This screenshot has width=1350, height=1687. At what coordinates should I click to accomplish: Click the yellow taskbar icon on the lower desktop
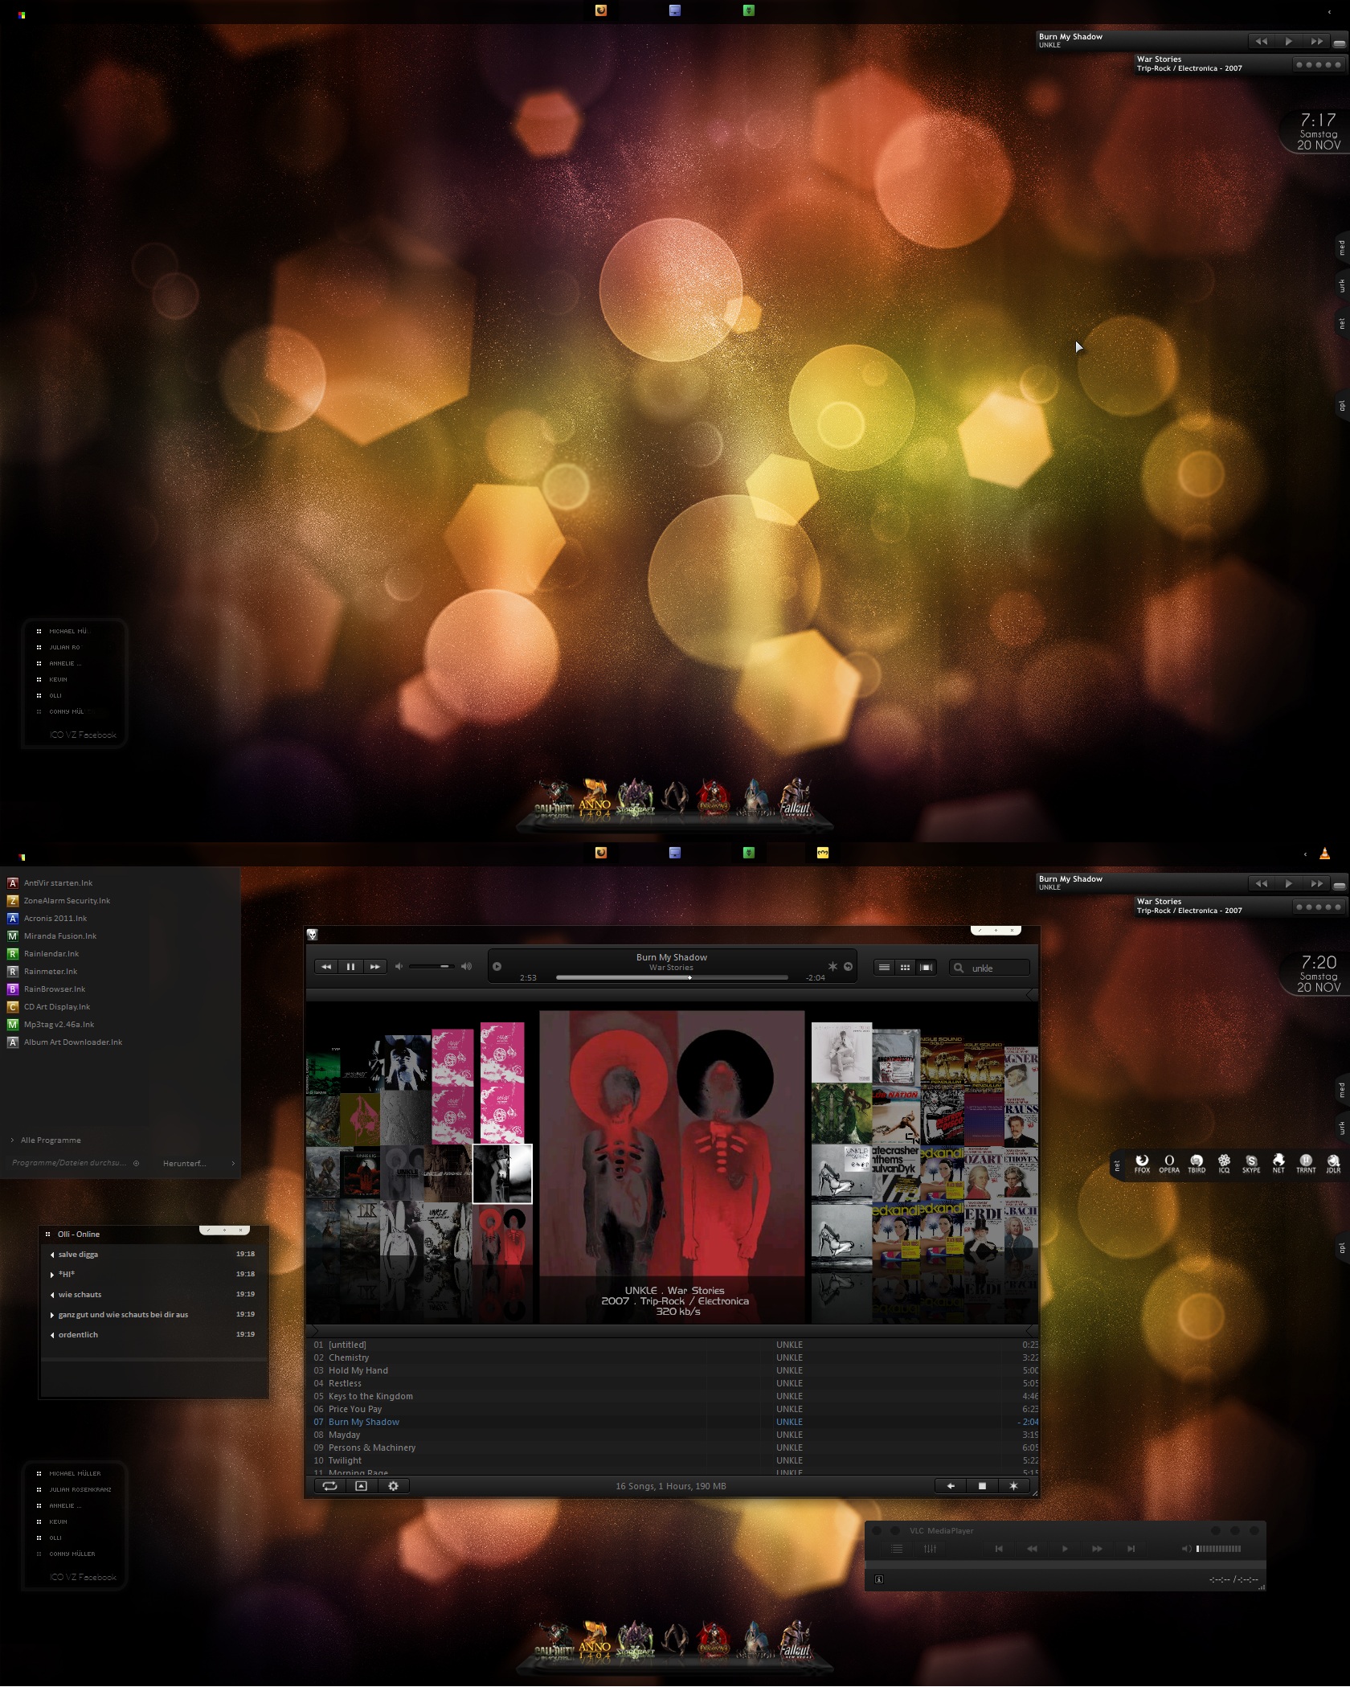click(823, 853)
